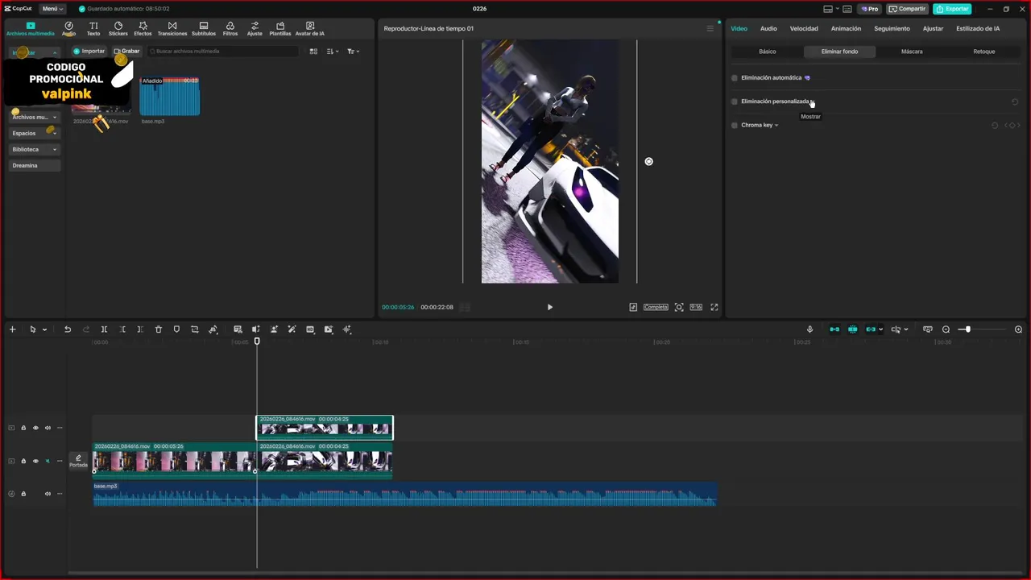Select the base.mp3 audio clip on timeline

(404, 495)
